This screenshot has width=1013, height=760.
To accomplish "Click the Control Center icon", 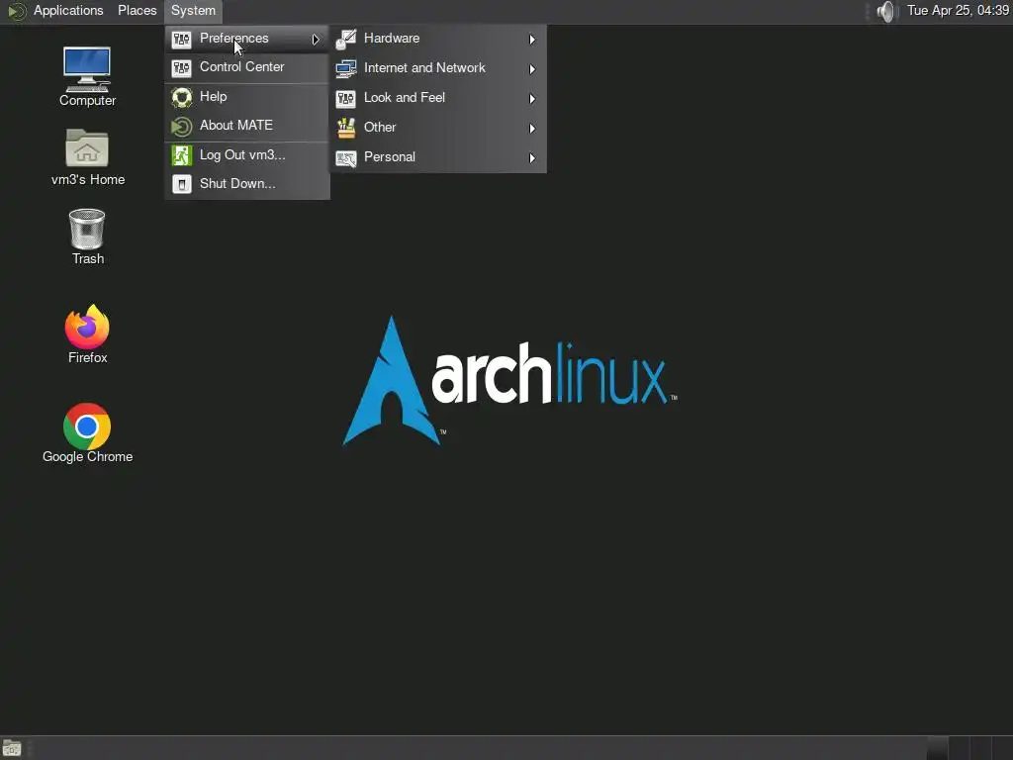I will (x=182, y=68).
